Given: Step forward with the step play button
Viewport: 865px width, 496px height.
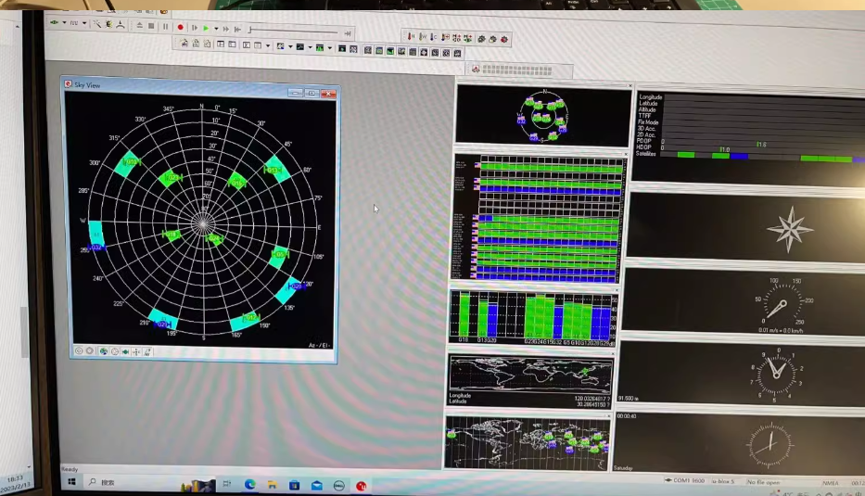Looking at the screenshot, I should click(x=194, y=28).
